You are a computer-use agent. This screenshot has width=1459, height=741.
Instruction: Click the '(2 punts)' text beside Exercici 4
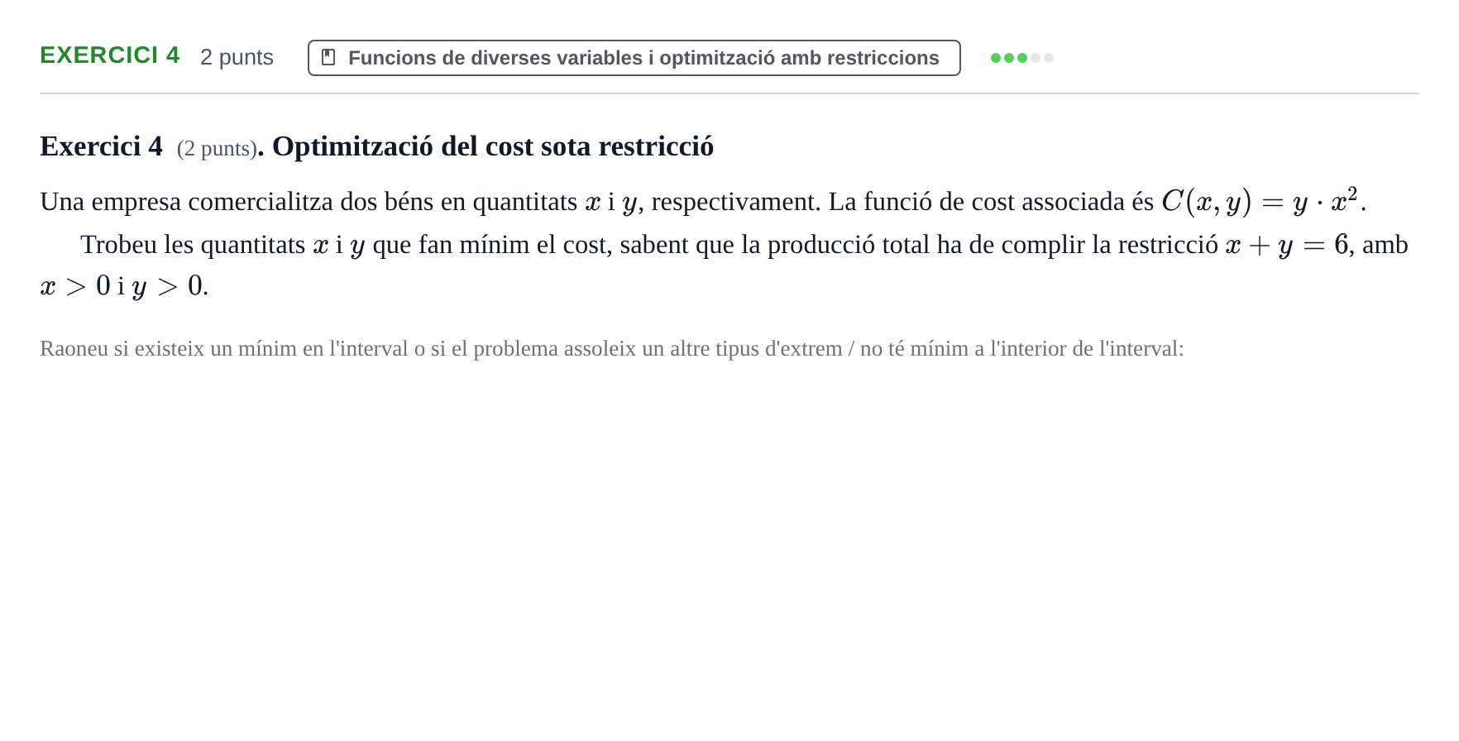pos(217,148)
